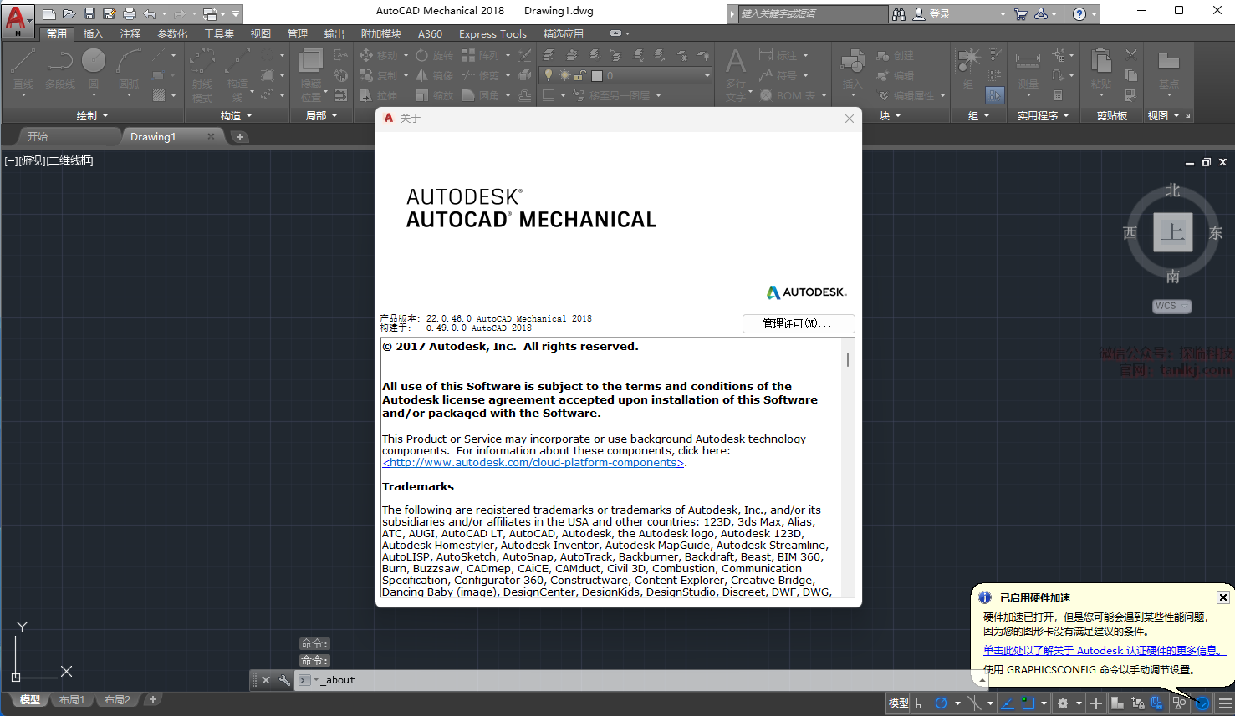Select the 布局1 layout tab
Image resolution: width=1235 pixels, height=716 pixels.
(72, 700)
